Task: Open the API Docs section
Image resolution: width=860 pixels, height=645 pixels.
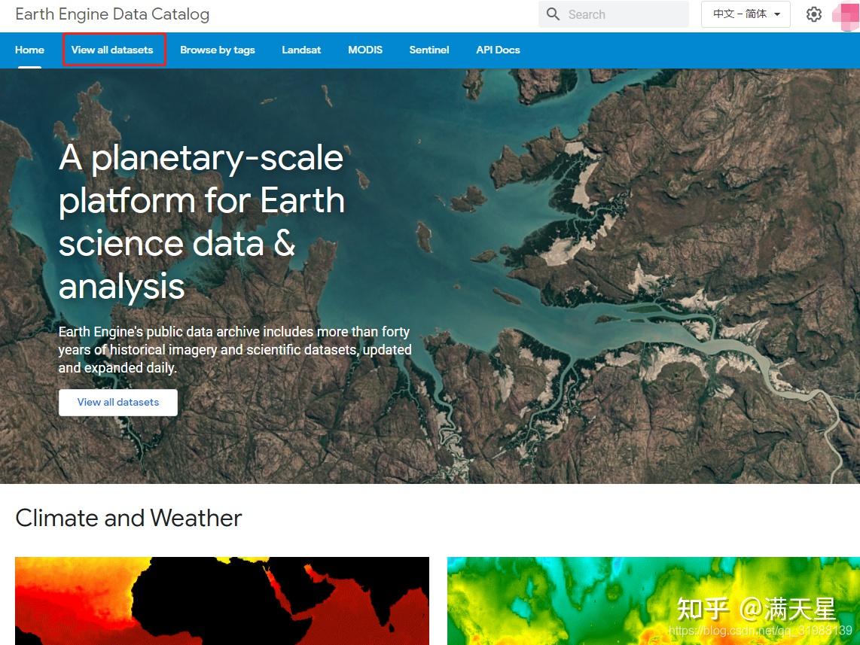Action: pos(498,50)
